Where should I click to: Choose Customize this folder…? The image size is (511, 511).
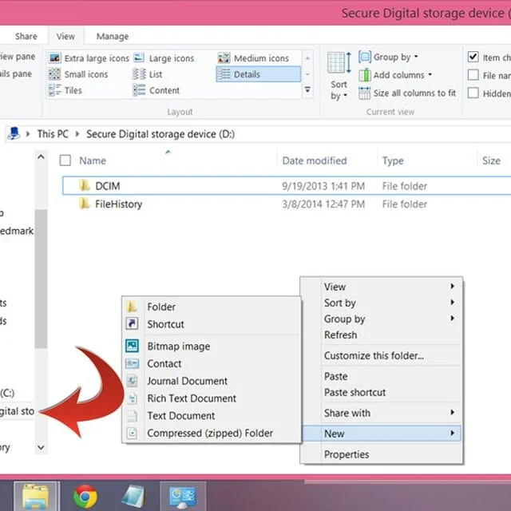[382, 355]
